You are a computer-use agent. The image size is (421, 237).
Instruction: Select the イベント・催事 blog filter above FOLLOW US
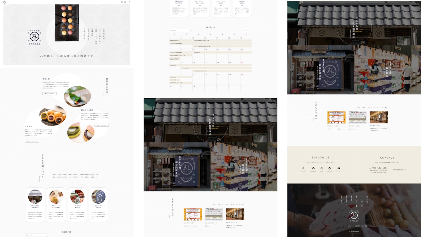(383, 108)
